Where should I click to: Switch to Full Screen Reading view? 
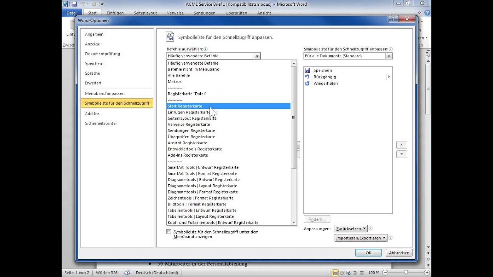pos(342,272)
